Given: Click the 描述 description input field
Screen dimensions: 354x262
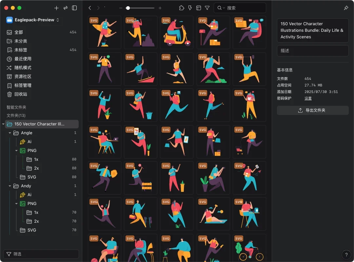Looking at the screenshot, I should pos(313,51).
